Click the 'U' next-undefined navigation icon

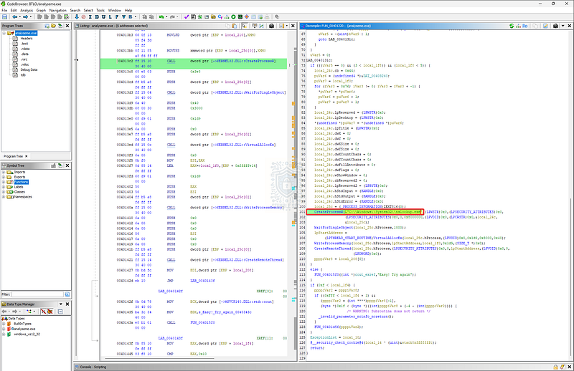pyautogui.click(x=103, y=16)
